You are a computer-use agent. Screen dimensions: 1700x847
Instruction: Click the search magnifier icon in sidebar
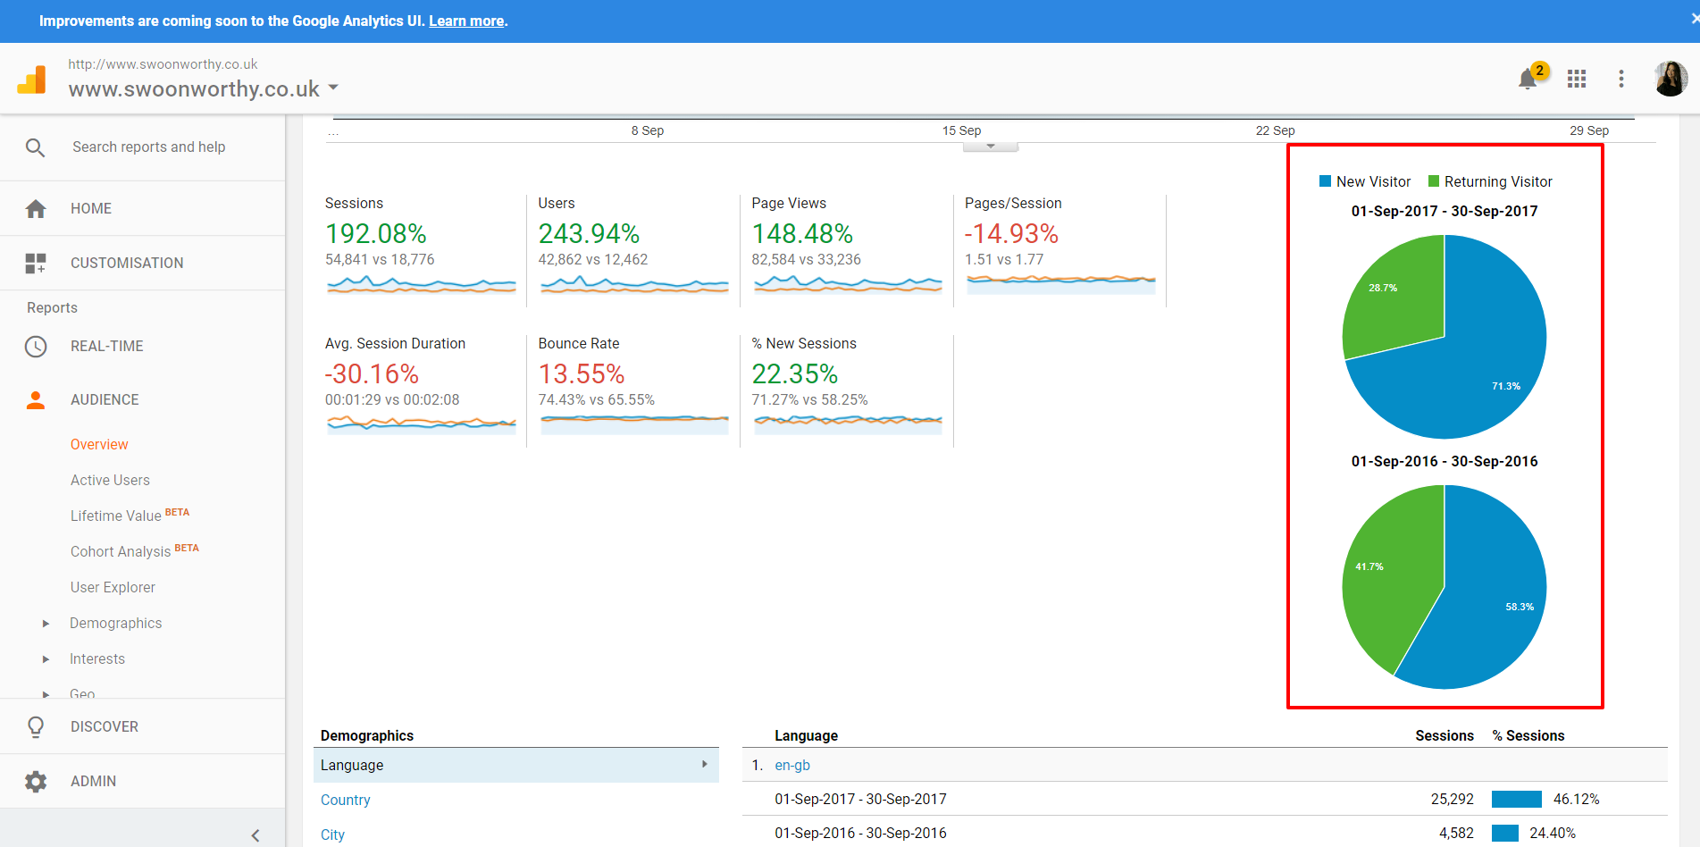35,147
